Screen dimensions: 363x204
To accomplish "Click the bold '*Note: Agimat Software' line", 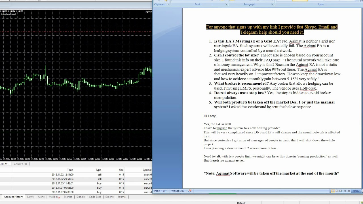I will (271, 173).
